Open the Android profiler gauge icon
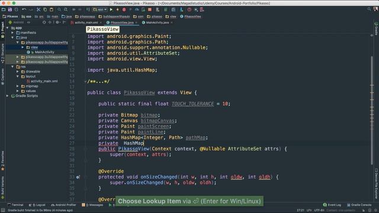Viewport: 379px width, 213px height. [137, 9]
